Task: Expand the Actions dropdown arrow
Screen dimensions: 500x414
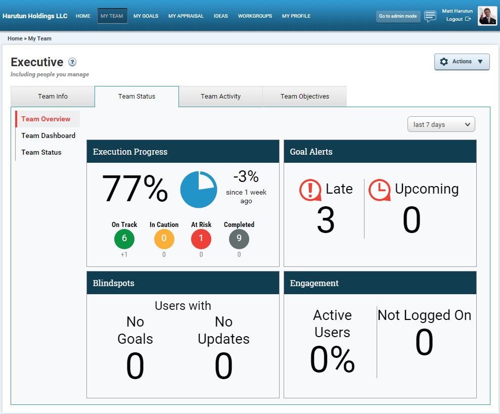Action: pos(480,62)
